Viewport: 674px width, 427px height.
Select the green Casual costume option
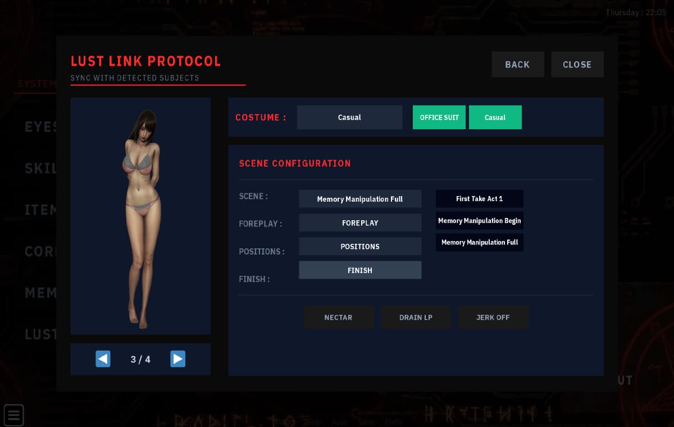pyautogui.click(x=495, y=117)
